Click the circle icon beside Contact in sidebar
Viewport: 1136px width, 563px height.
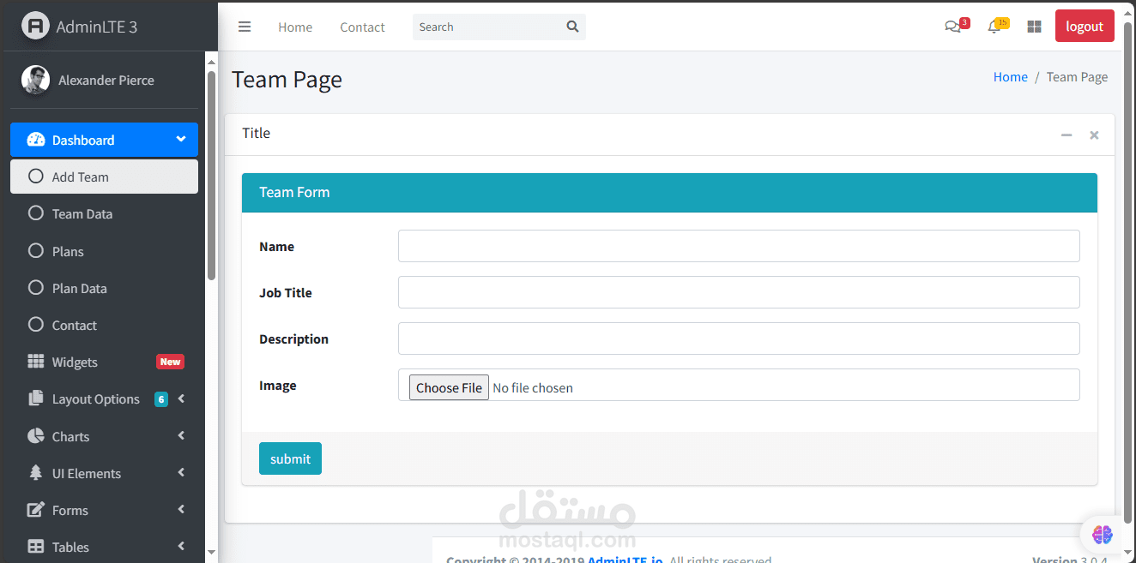[36, 324]
